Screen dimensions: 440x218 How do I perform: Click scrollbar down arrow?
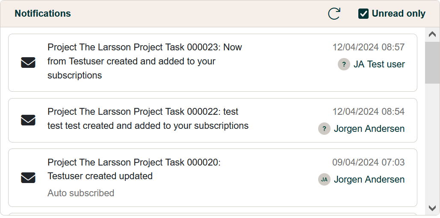pyautogui.click(x=432, y=208)
